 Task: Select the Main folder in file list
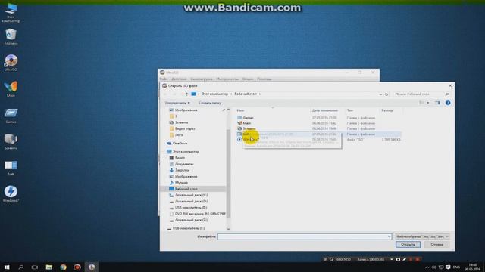point(246,123)
